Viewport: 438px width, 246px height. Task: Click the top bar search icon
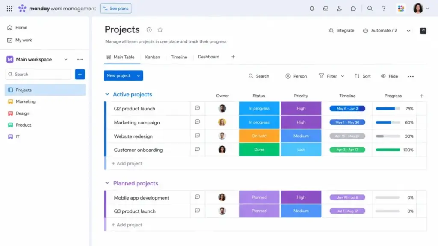coord(370,9)
